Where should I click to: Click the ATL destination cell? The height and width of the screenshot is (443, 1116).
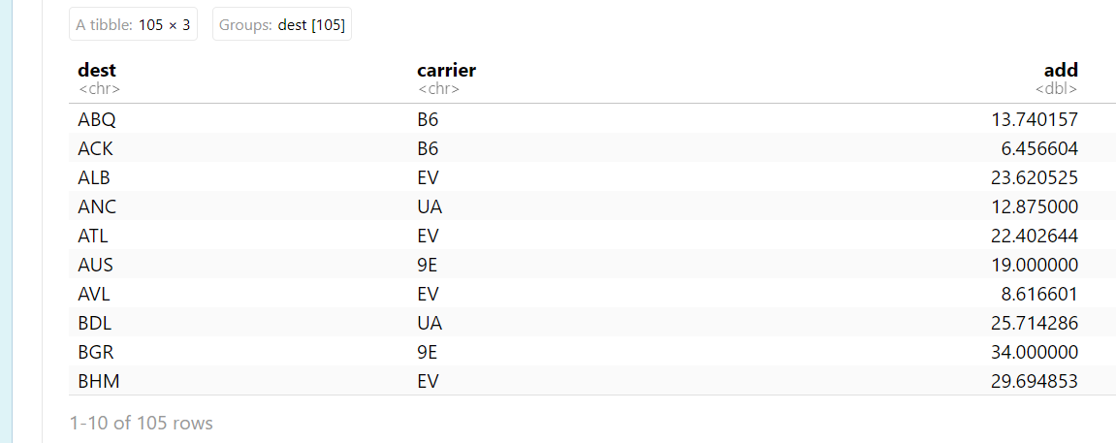(94, 236)
